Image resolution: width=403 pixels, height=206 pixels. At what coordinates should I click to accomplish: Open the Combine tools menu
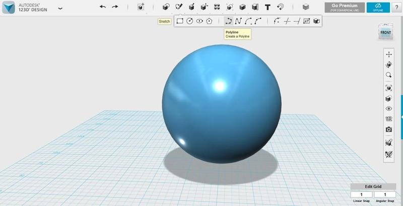tap(242, 7)
